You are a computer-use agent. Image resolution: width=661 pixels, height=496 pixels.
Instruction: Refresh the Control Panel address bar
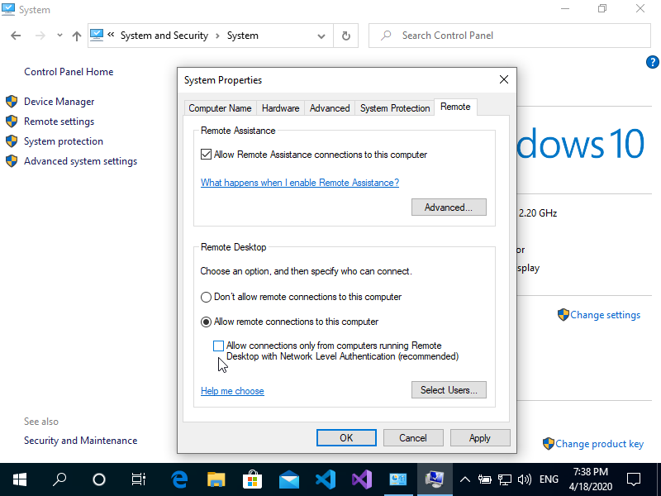(x=345, y=36)
